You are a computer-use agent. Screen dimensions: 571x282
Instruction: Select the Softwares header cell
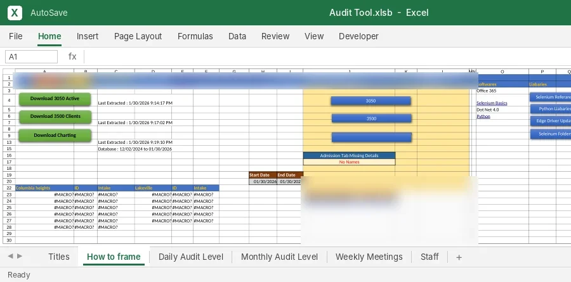click(x=502, y=84)
